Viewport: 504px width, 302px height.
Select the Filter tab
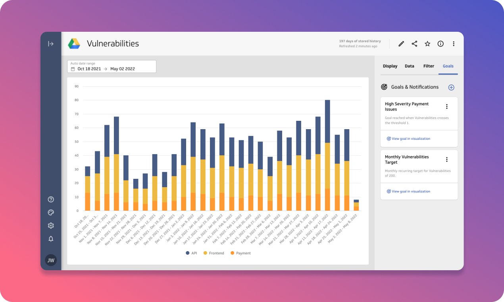[429, 66]
